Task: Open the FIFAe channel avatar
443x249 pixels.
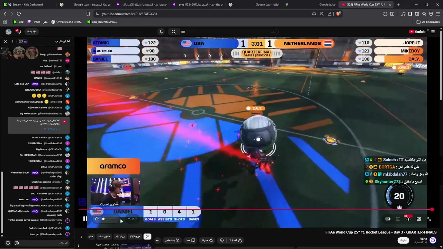Action: click(433, 240)
